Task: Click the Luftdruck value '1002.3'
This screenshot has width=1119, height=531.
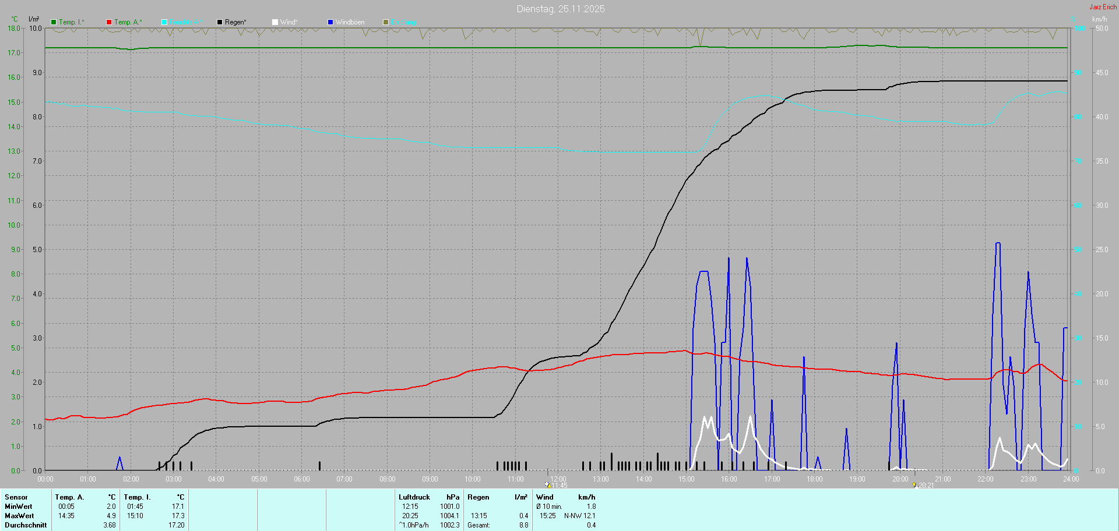Action: [x=450, y=525]
